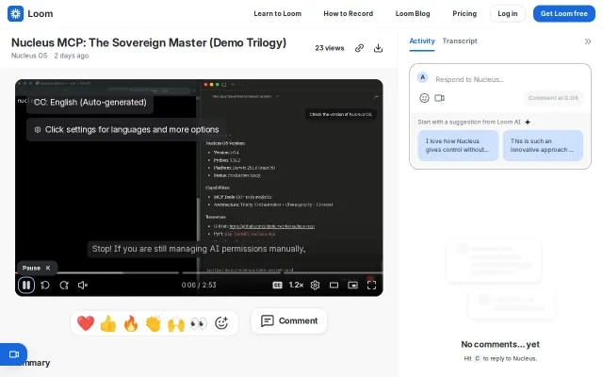Click the 'No comments... yet' text
Screen dimensions: 603x377
click(500, 344)
